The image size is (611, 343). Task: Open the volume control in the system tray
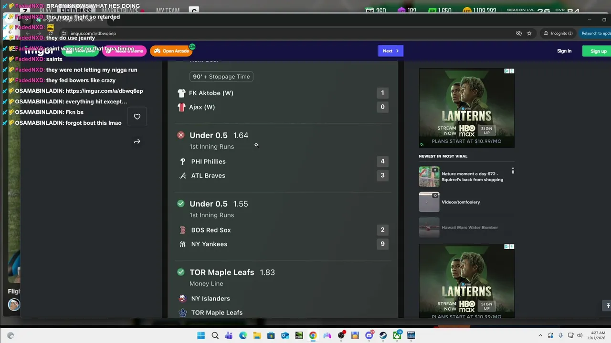click(580, 335)
